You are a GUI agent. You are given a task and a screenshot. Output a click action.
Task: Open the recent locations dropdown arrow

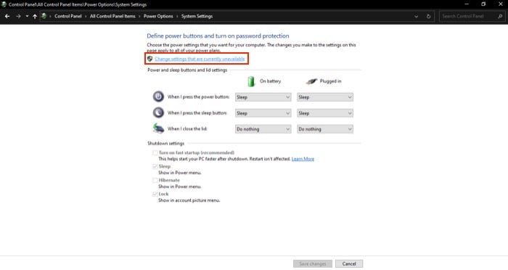pos(27,16)
